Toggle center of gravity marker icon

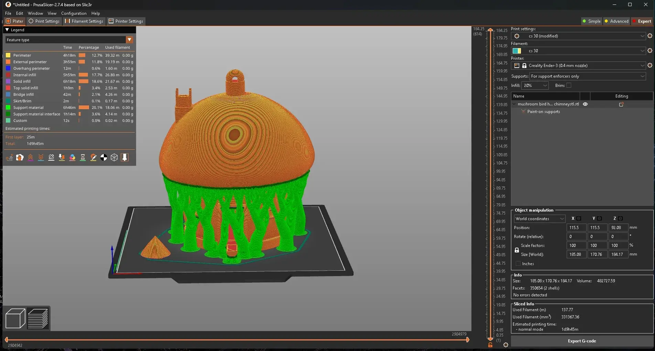point(103,158)
